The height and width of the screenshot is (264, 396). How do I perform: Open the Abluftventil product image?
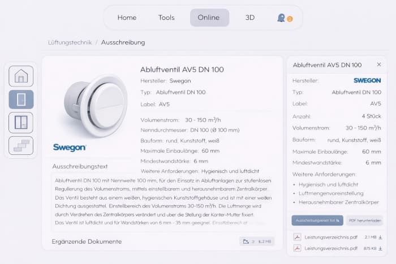94,106
